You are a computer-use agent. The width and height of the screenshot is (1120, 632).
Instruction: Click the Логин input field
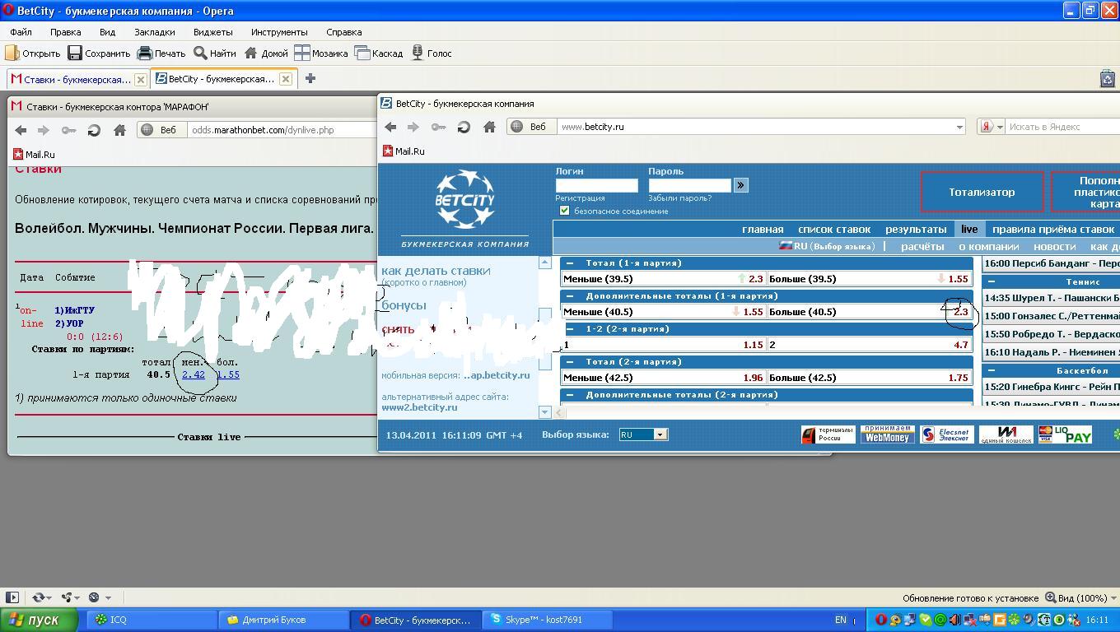coord(596,186)
